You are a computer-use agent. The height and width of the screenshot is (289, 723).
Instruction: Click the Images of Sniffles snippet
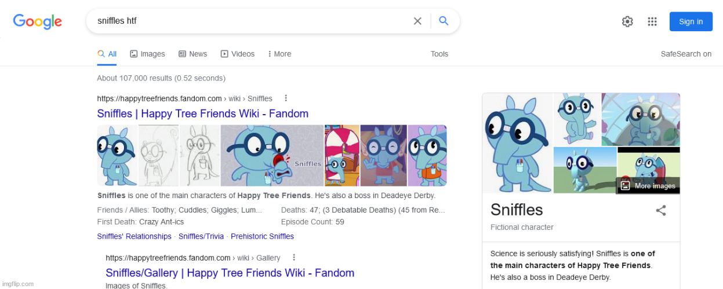136,286
